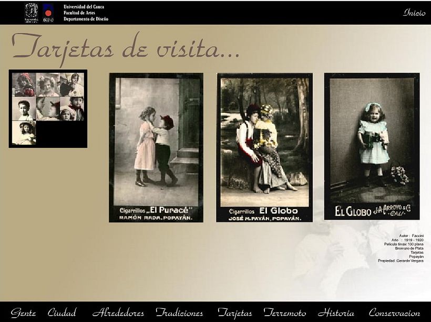Image resolution: width=431 pixels, height=322 pixels.
Task: Click 'José M. Payán, Popayán' card caption
Action: 265,219
